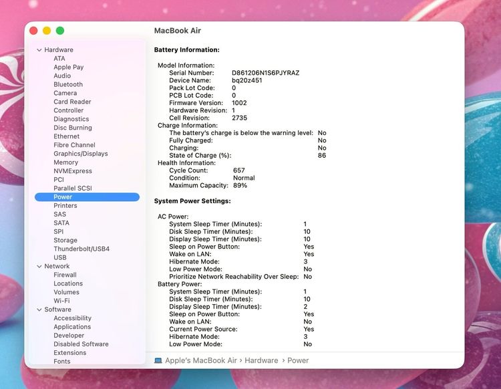Open the Controller entry
This screenshot has width=501, height=389.
pyautogui.click(x=68, y=110)
